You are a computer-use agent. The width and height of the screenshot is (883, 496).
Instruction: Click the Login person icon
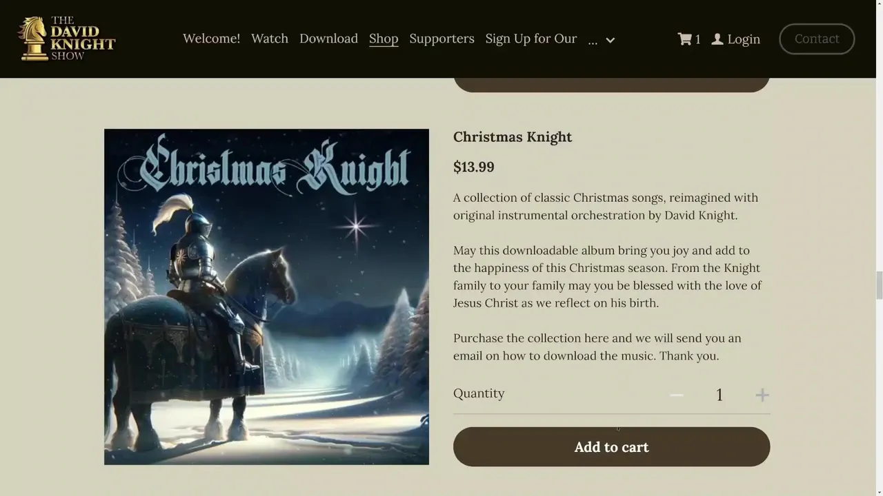point(717,39)
